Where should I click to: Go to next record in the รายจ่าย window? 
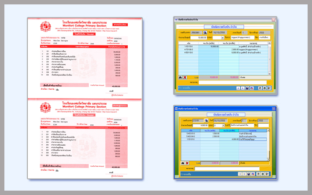pyautogui.click(x=244, y=174)
